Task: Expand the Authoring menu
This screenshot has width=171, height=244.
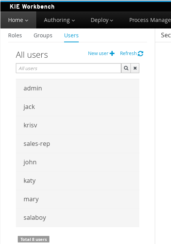Action: pos(59,20)
